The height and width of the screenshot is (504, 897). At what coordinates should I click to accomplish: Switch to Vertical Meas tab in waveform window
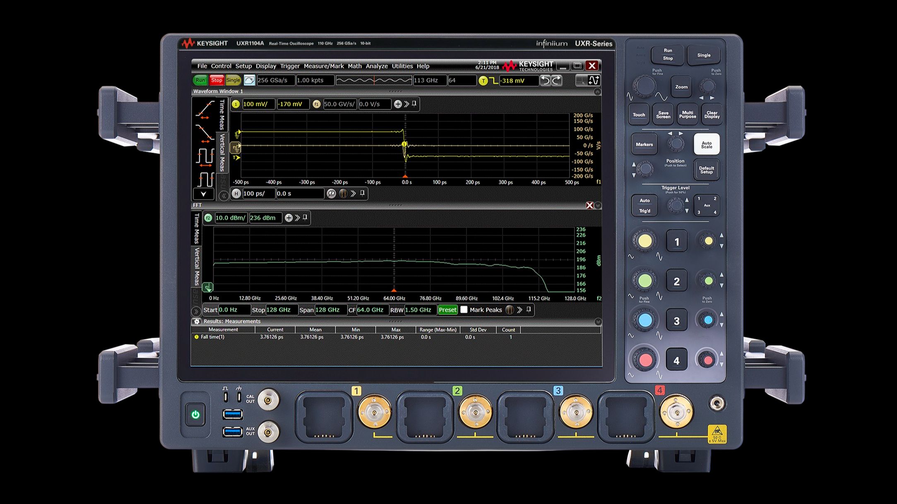pyautogui.click(x=222, y=152)
